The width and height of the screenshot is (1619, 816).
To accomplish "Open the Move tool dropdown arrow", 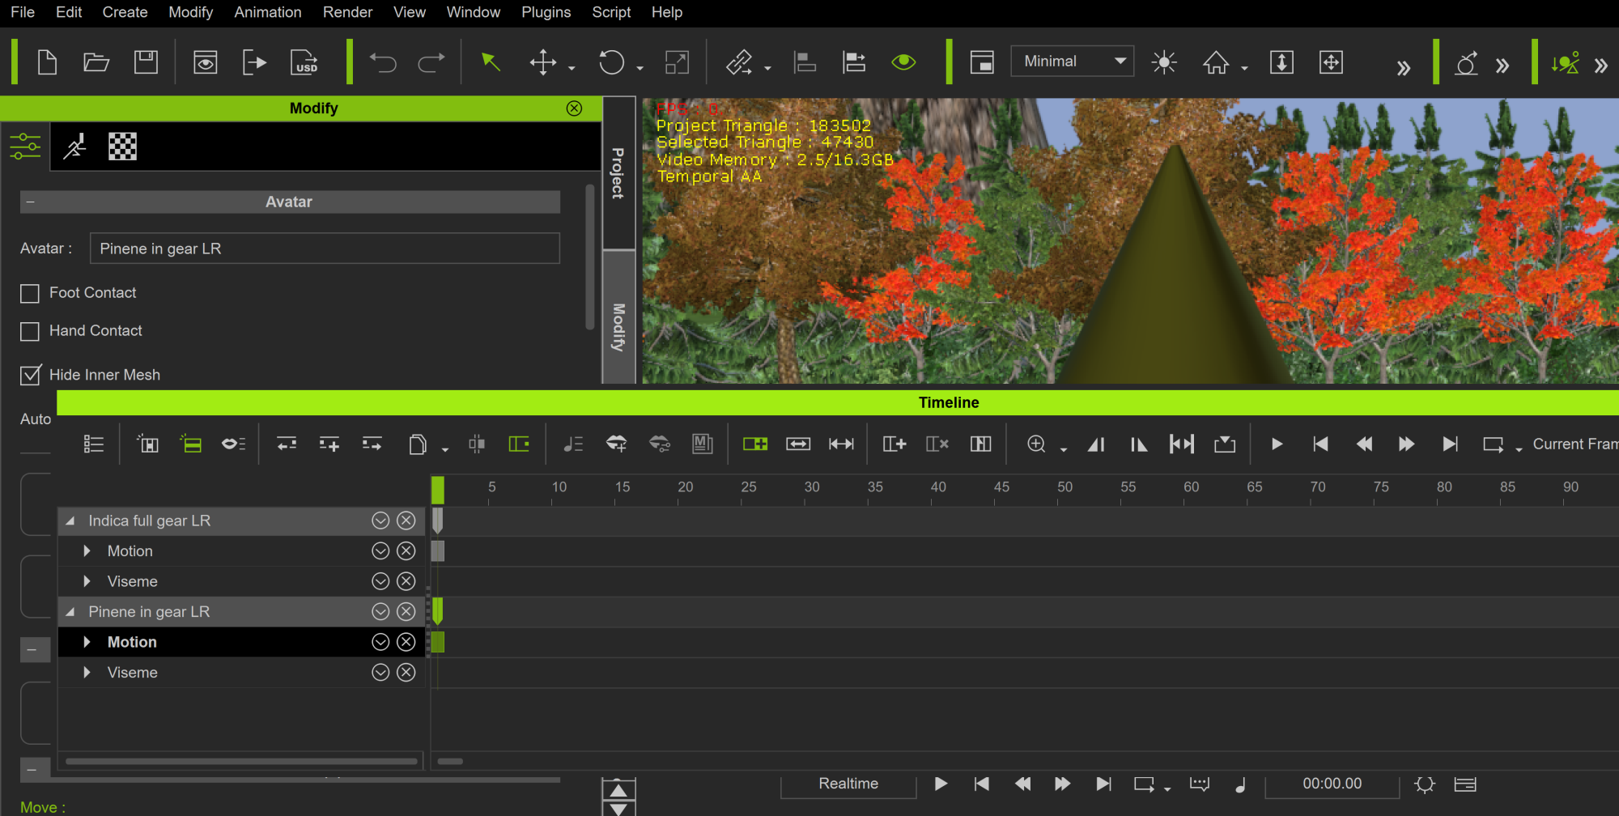I will click(572, 68).
